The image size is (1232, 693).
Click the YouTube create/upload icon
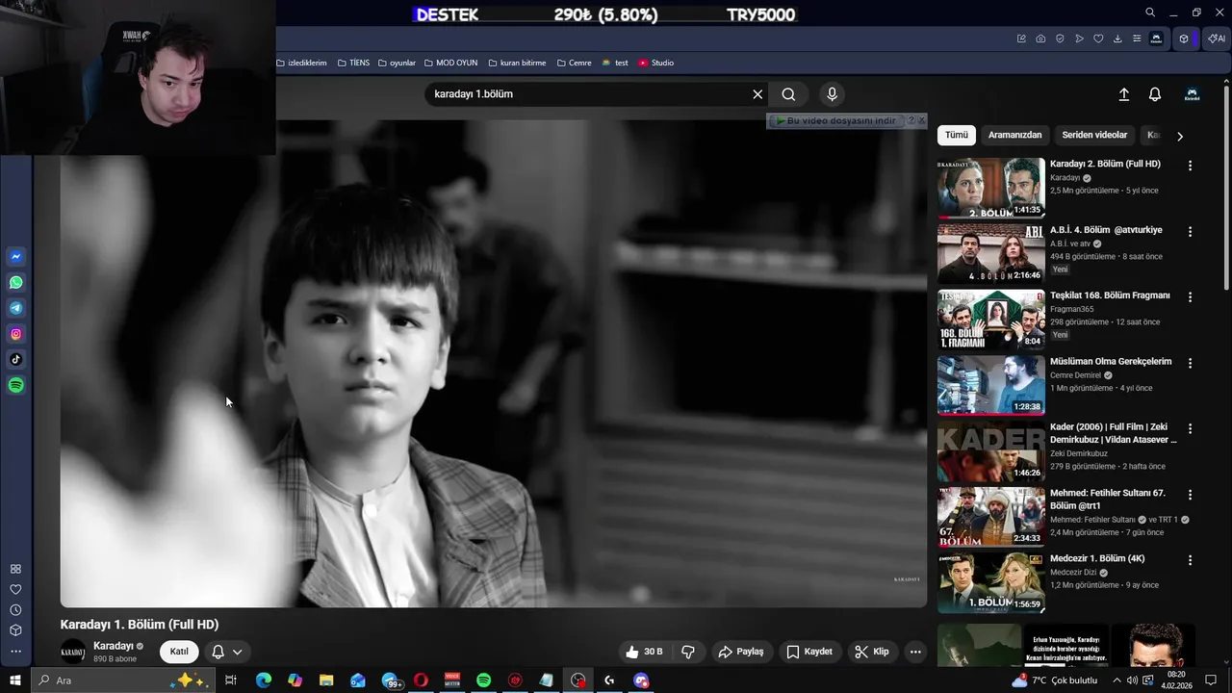1123,94
